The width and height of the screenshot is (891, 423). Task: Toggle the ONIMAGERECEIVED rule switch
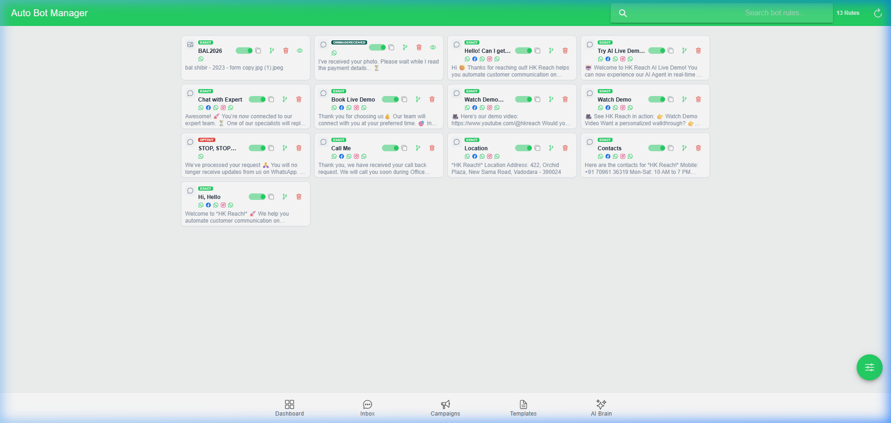[x=377, y=47]
